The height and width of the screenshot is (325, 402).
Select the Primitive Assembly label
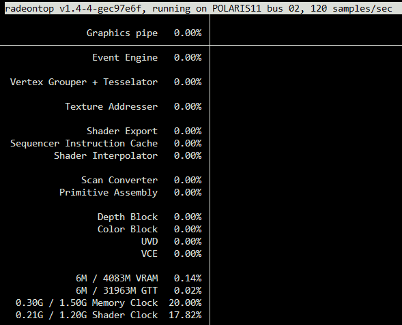point(109,192)
